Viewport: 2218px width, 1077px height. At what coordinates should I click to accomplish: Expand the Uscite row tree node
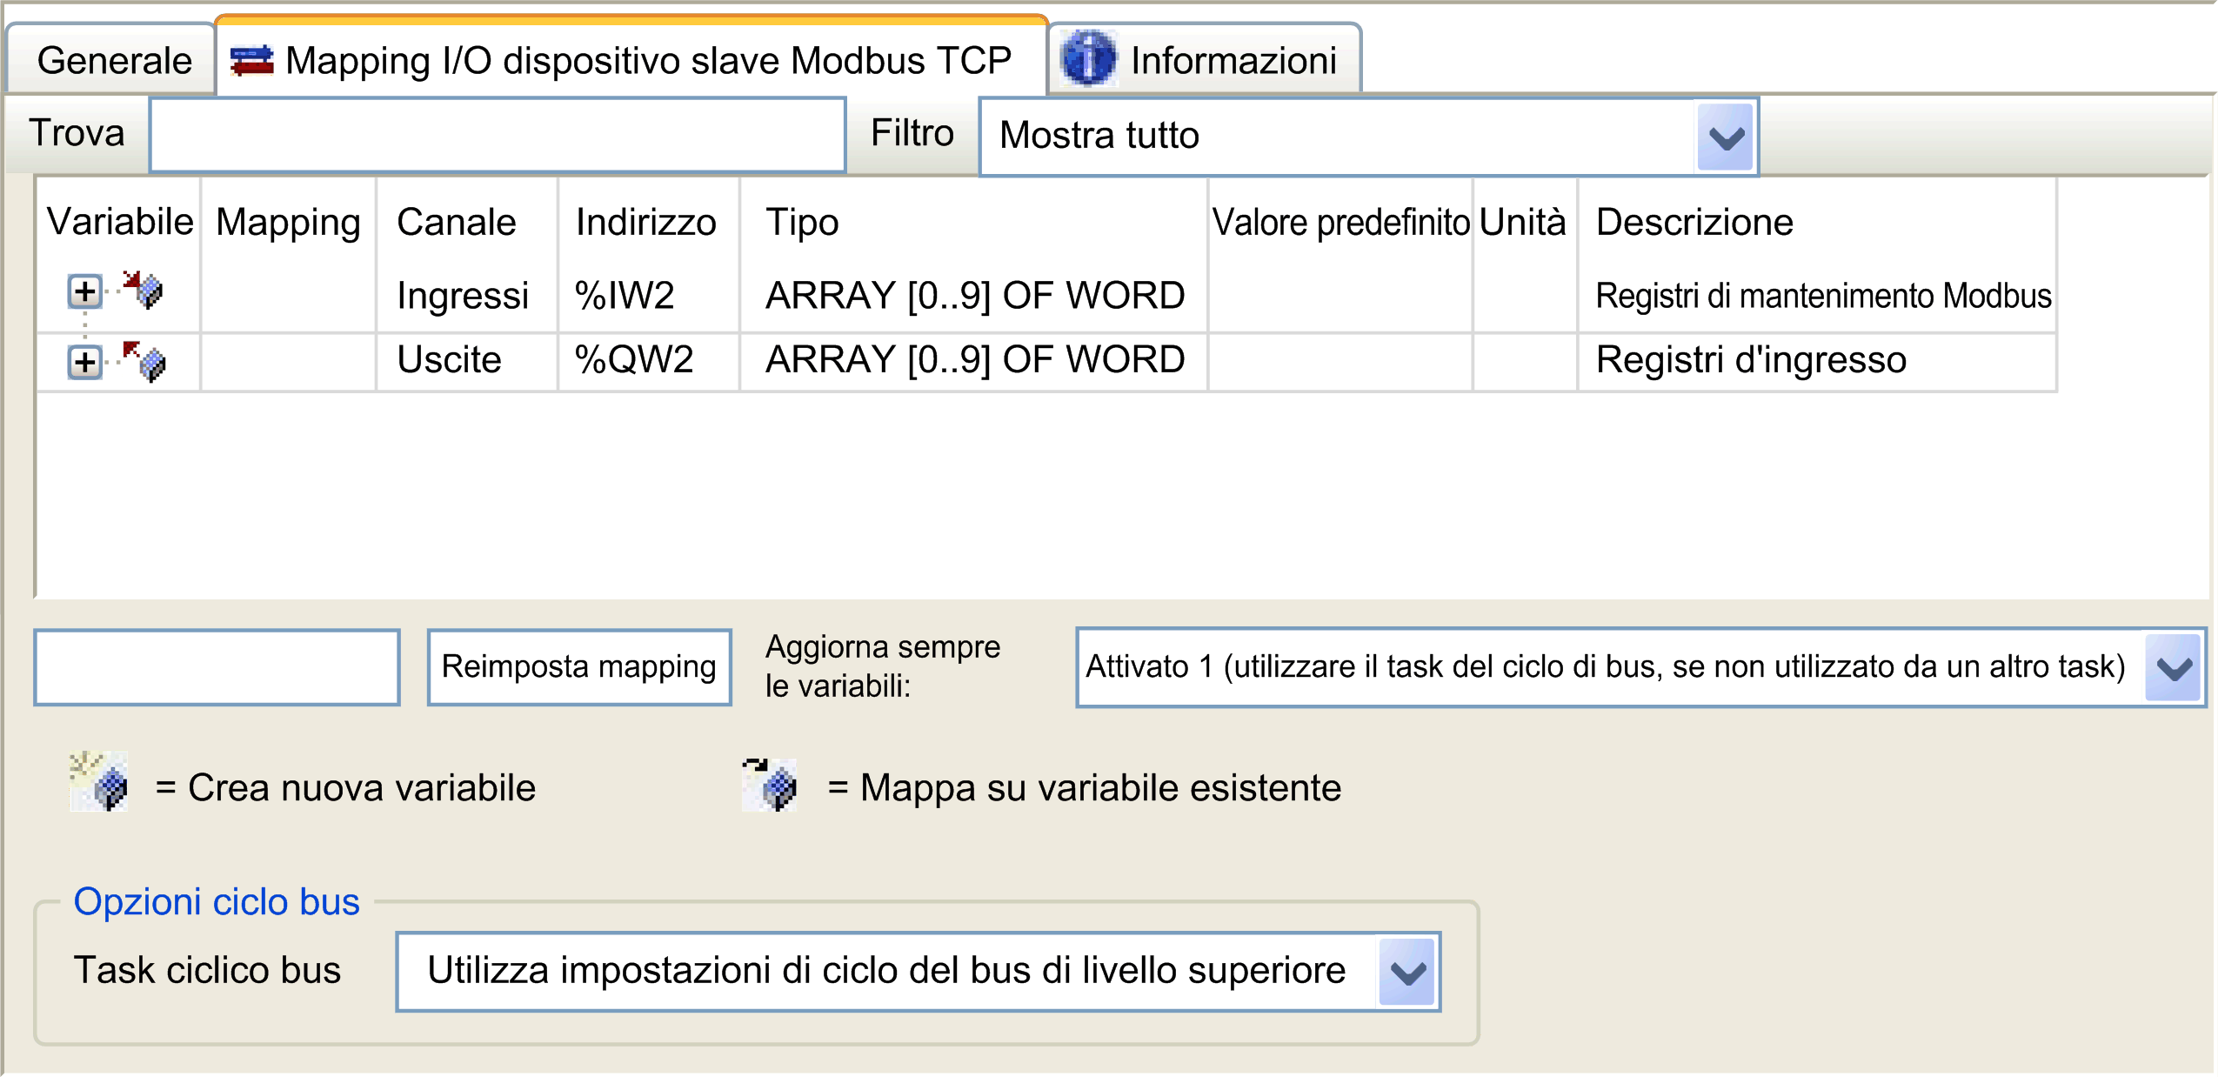coord(84,362)
